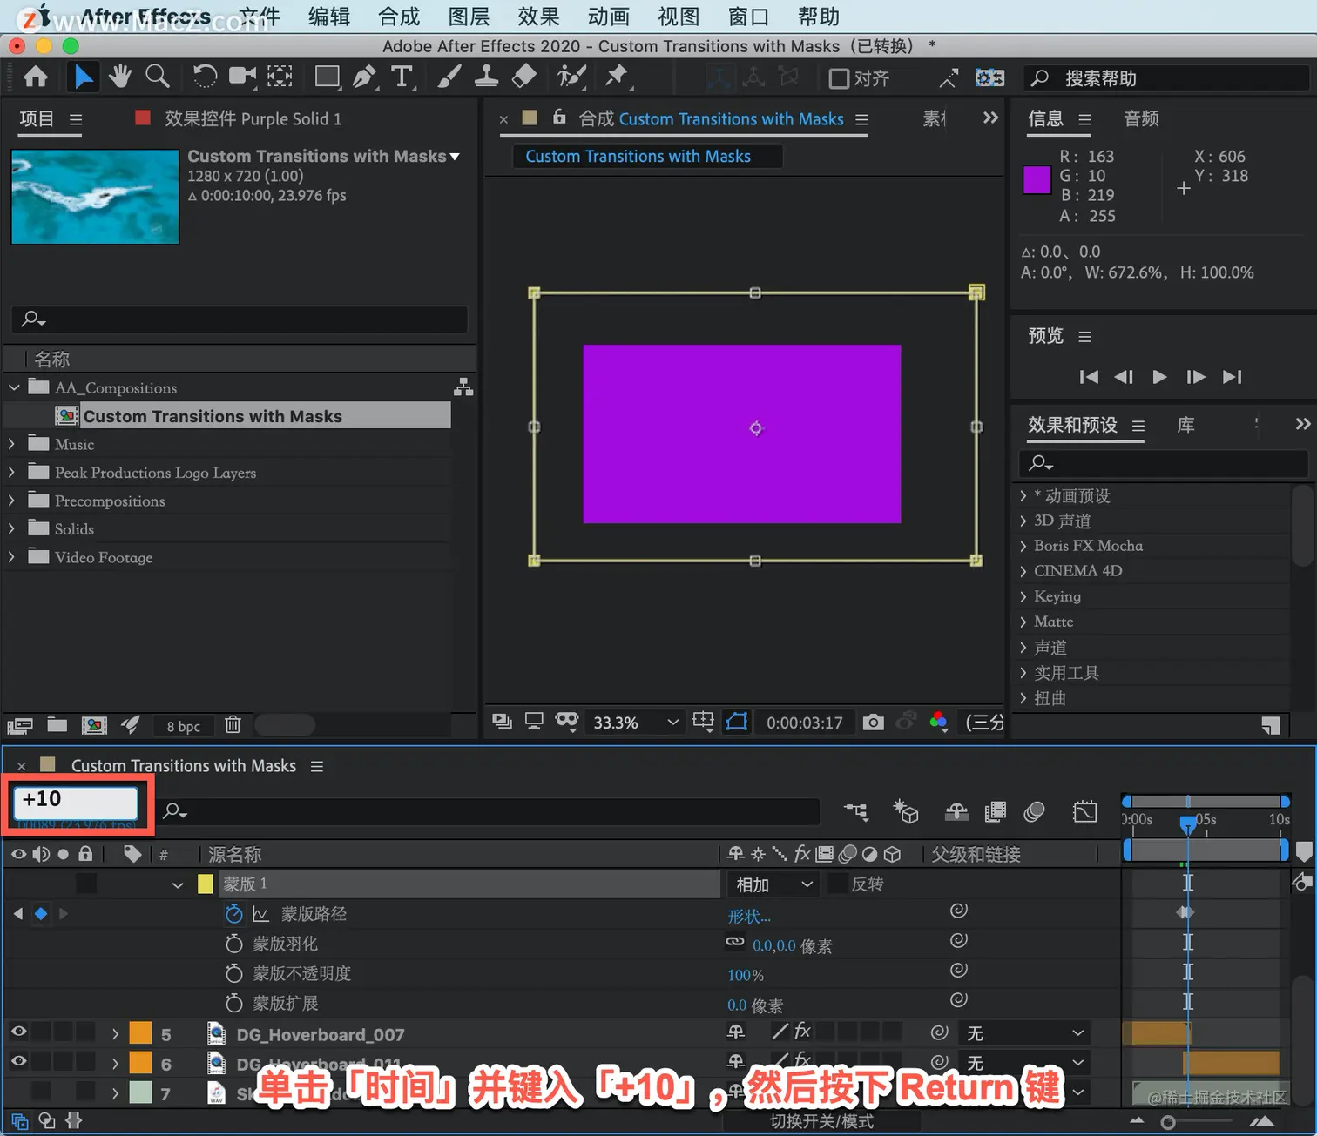Click Frame Blending enable icon in timeline
This screenshot has height=1136, width=1317.
(995, 812)
